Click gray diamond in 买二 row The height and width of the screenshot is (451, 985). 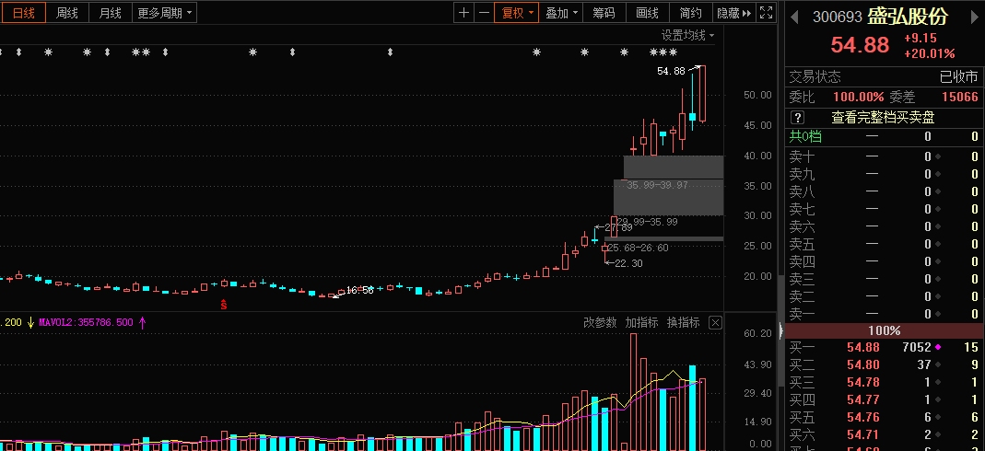pos(938,364)
